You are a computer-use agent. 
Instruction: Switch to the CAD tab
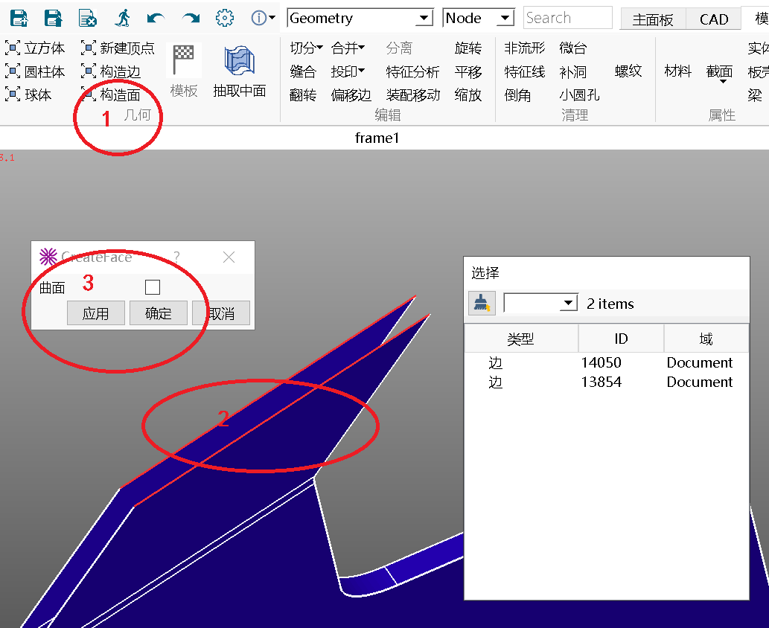(x=713, y=19)
